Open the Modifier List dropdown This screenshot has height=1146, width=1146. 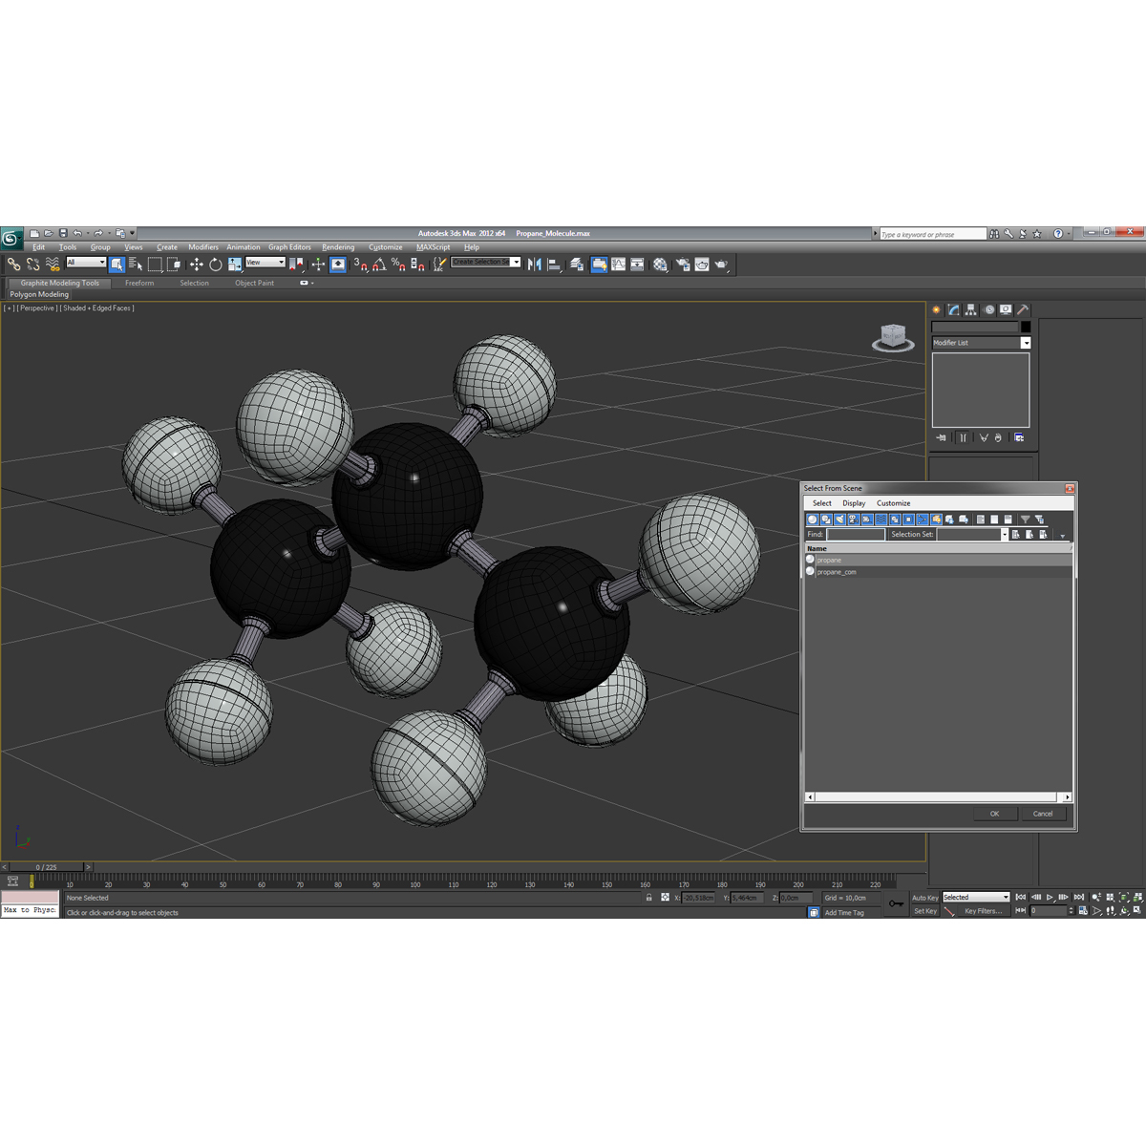[1026, 342]
